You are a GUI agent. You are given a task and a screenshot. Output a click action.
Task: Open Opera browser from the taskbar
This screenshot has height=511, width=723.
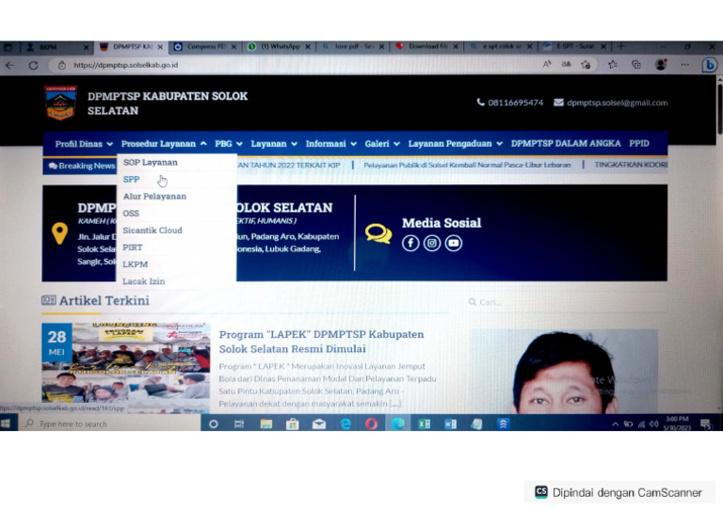(371, 423)
